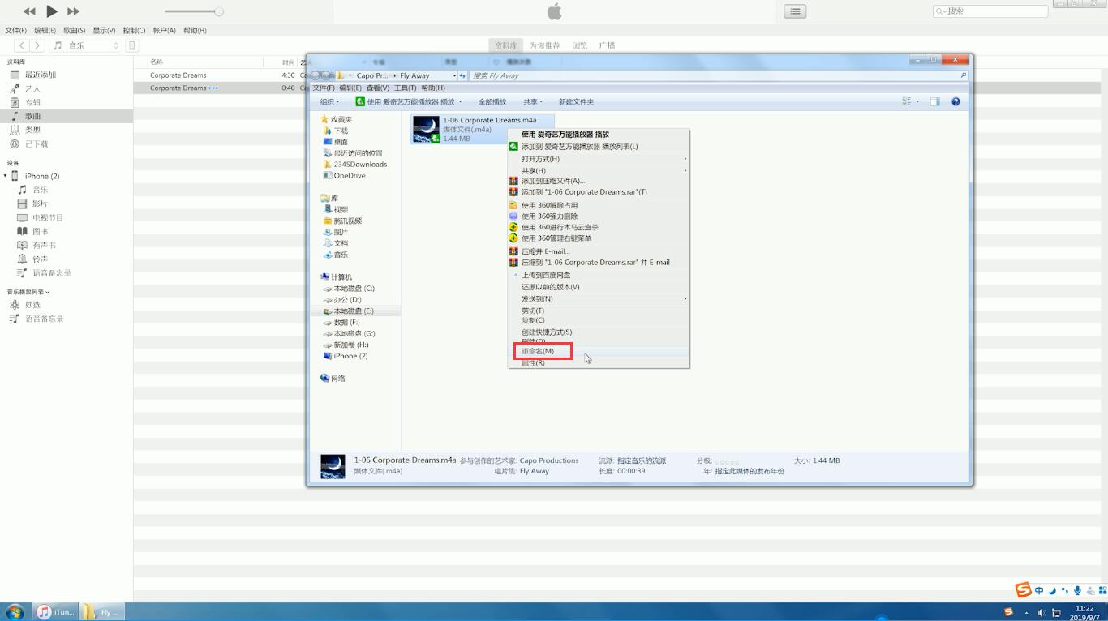
Task: Open the Explorer 共享 dropdown
Action: (x=533, y=101)
